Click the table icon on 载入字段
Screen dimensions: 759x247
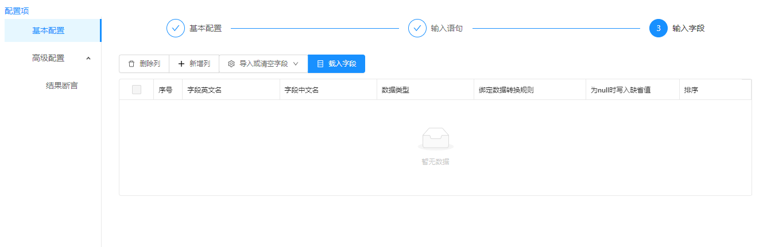(x=320, y=64)
